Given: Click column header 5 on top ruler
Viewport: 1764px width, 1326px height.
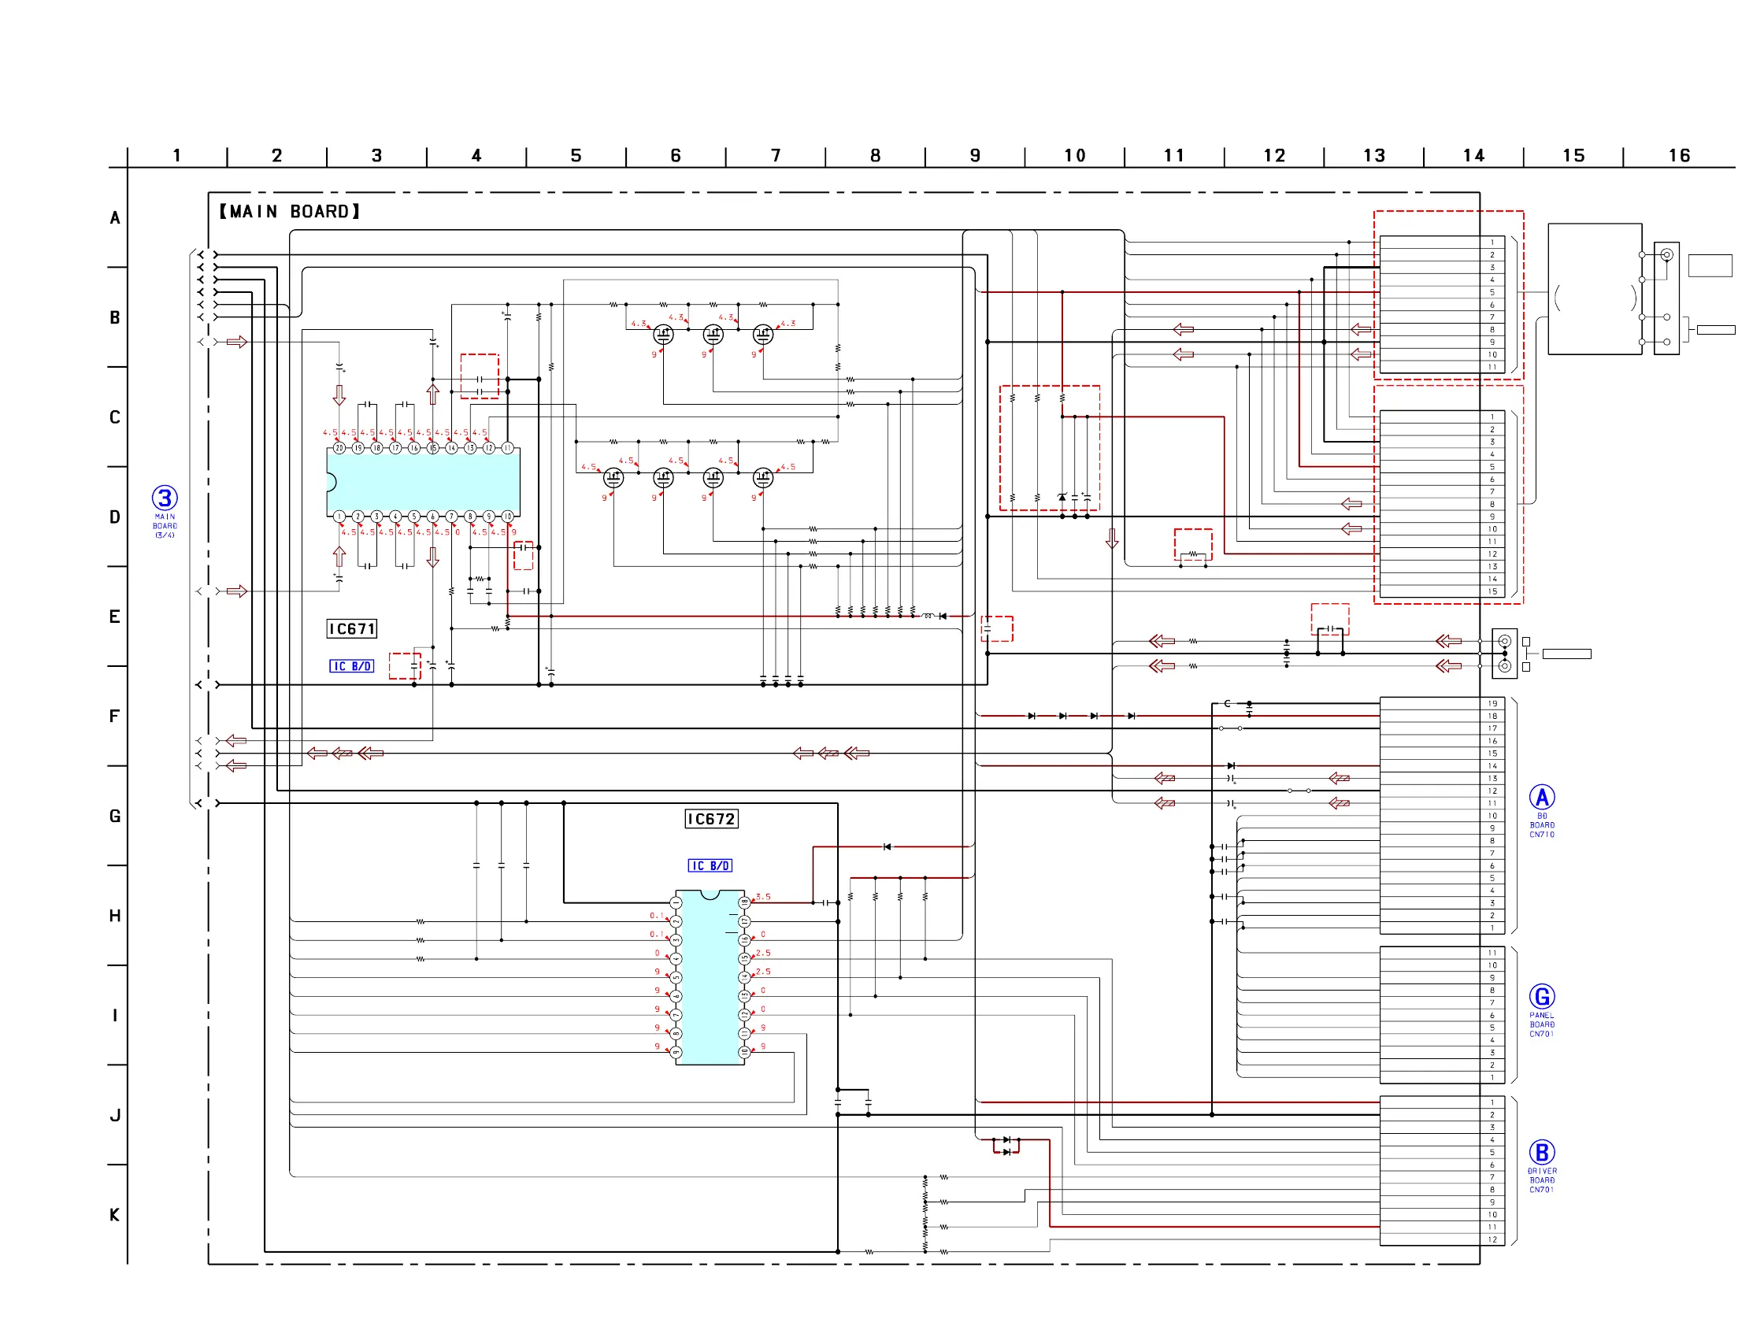Looking at the screenshot, I should click(576, 155).
